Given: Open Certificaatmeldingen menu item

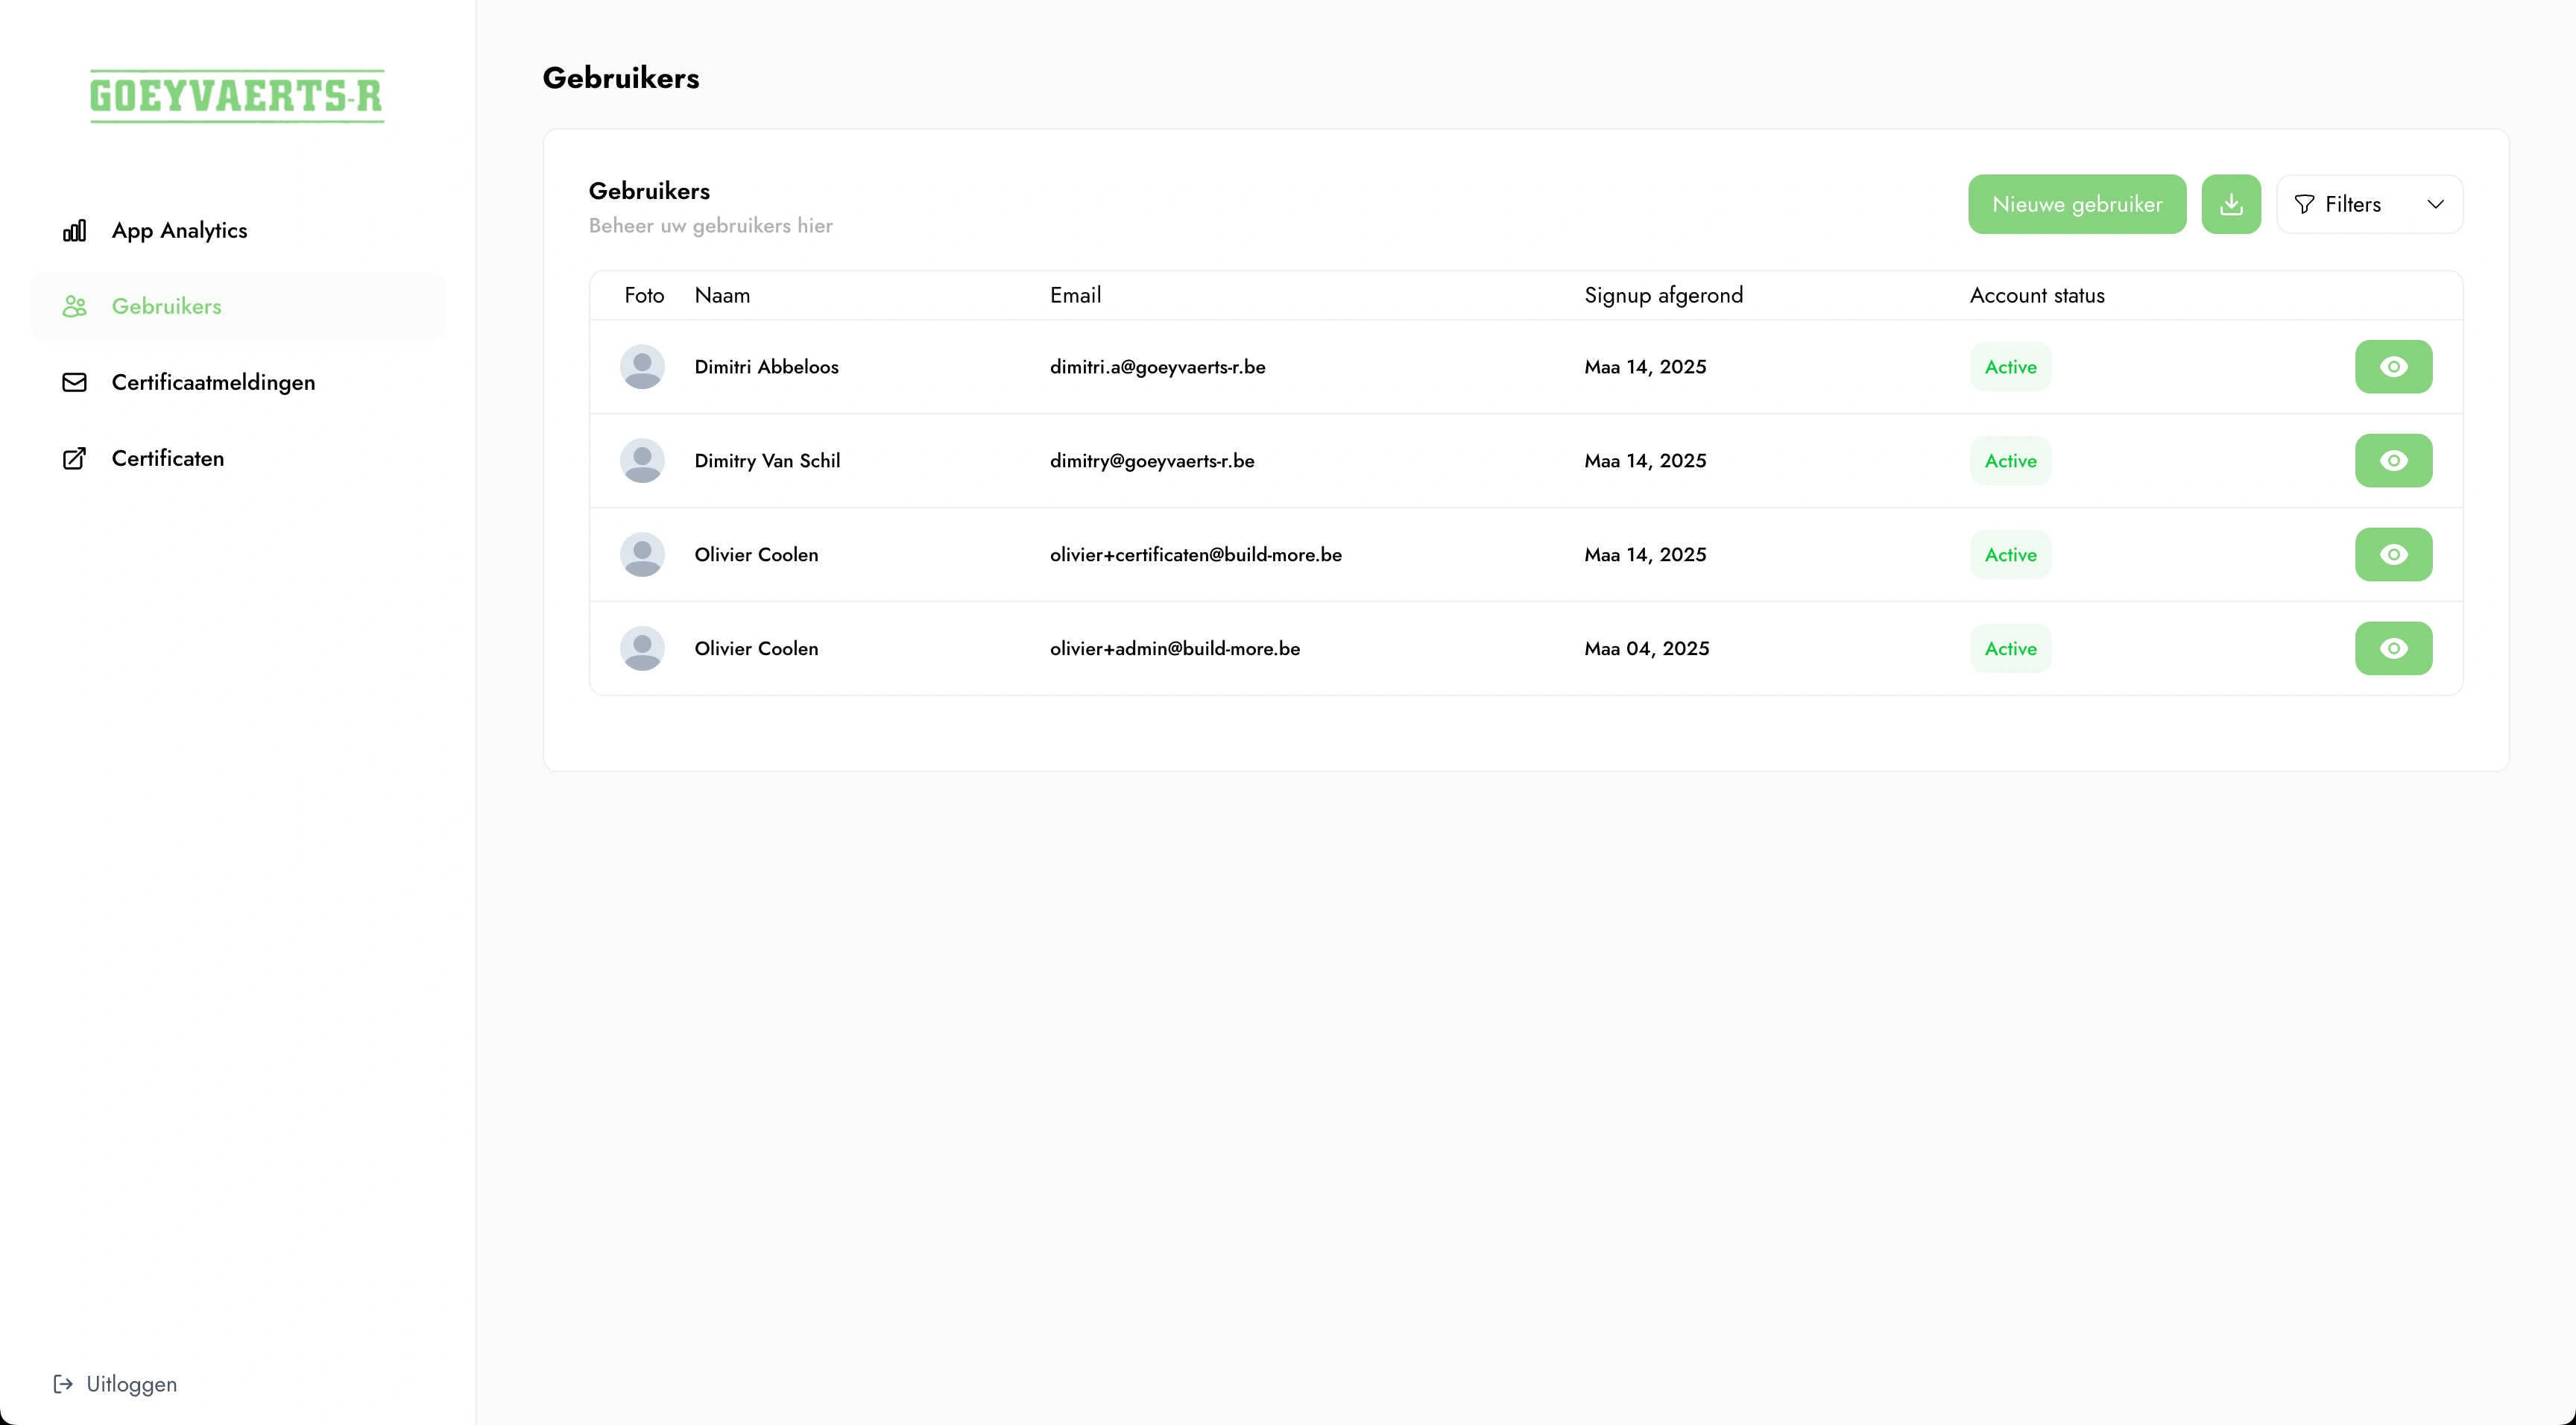Looking at the screenshot, I should click(x=213, y=383).
